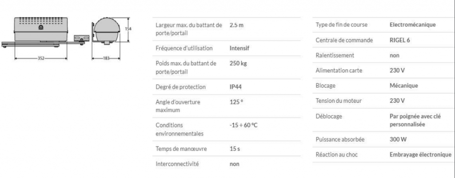455x178 pixels.
Task: Click the 183 depth dimension label
Action: 106,58
